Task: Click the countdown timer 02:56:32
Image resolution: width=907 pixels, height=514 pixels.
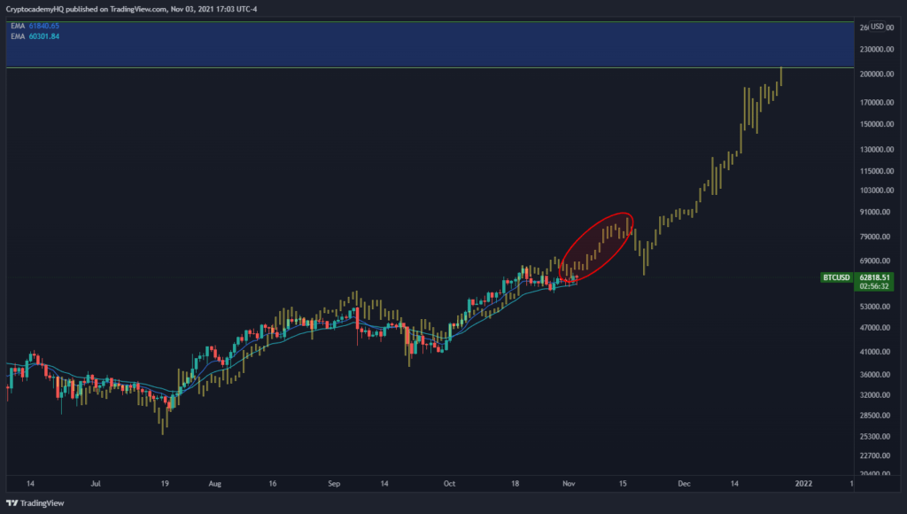Action: point(874,286)
